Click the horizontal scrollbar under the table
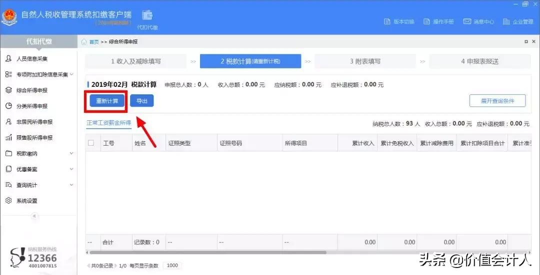This screenshot has width=540, height=275. 207,253
